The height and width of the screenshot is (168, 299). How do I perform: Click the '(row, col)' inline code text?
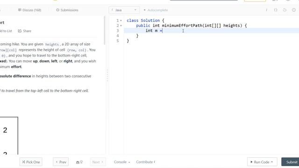[77, 50]
